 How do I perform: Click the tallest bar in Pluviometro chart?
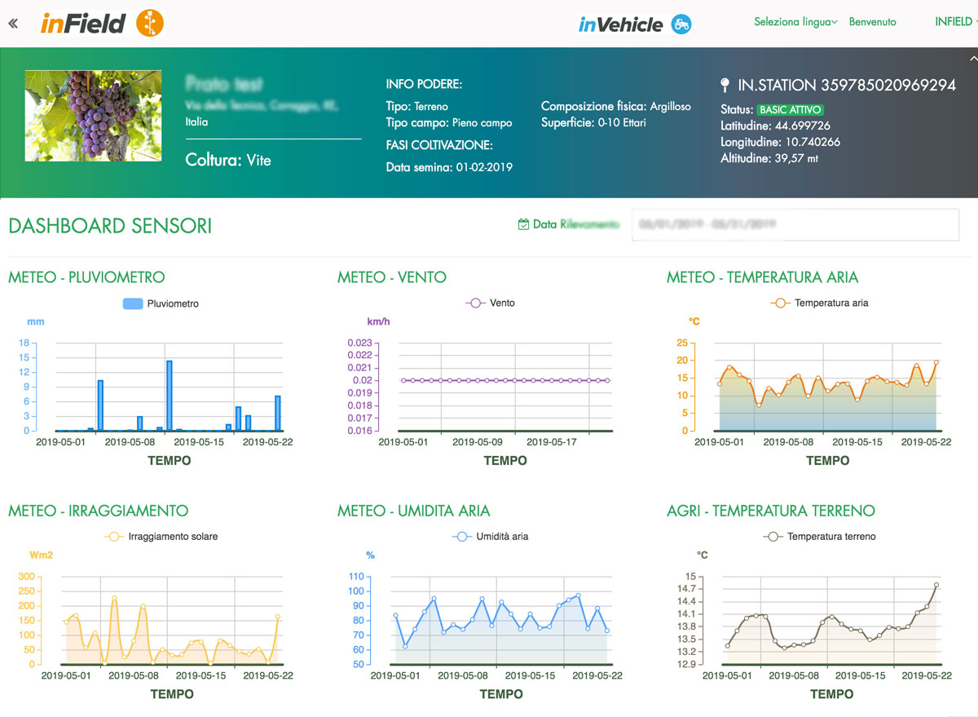(170, 396)
